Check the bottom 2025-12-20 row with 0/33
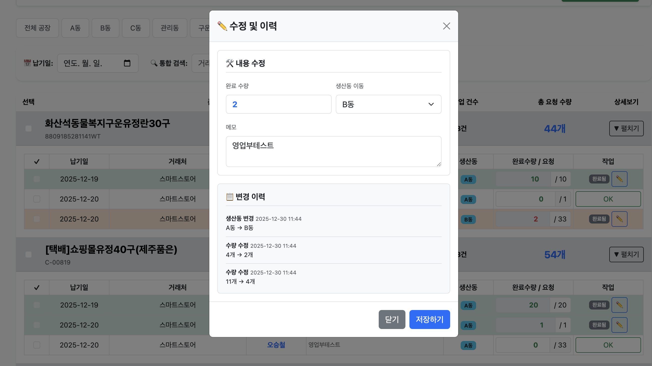Screen dimensions: 652x366 pos(37,345)
